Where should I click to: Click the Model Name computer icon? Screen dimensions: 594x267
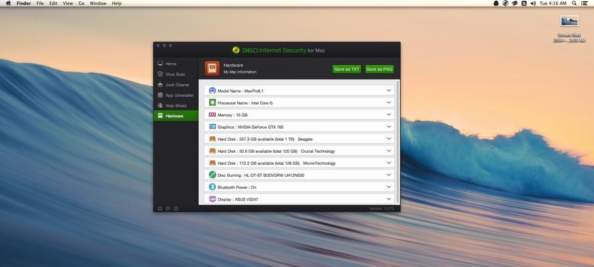pyautogui.click(x=212, y=91)
